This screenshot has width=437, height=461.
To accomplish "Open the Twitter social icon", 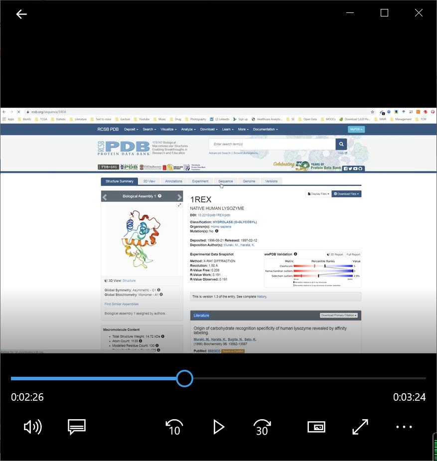I will 350,168.
